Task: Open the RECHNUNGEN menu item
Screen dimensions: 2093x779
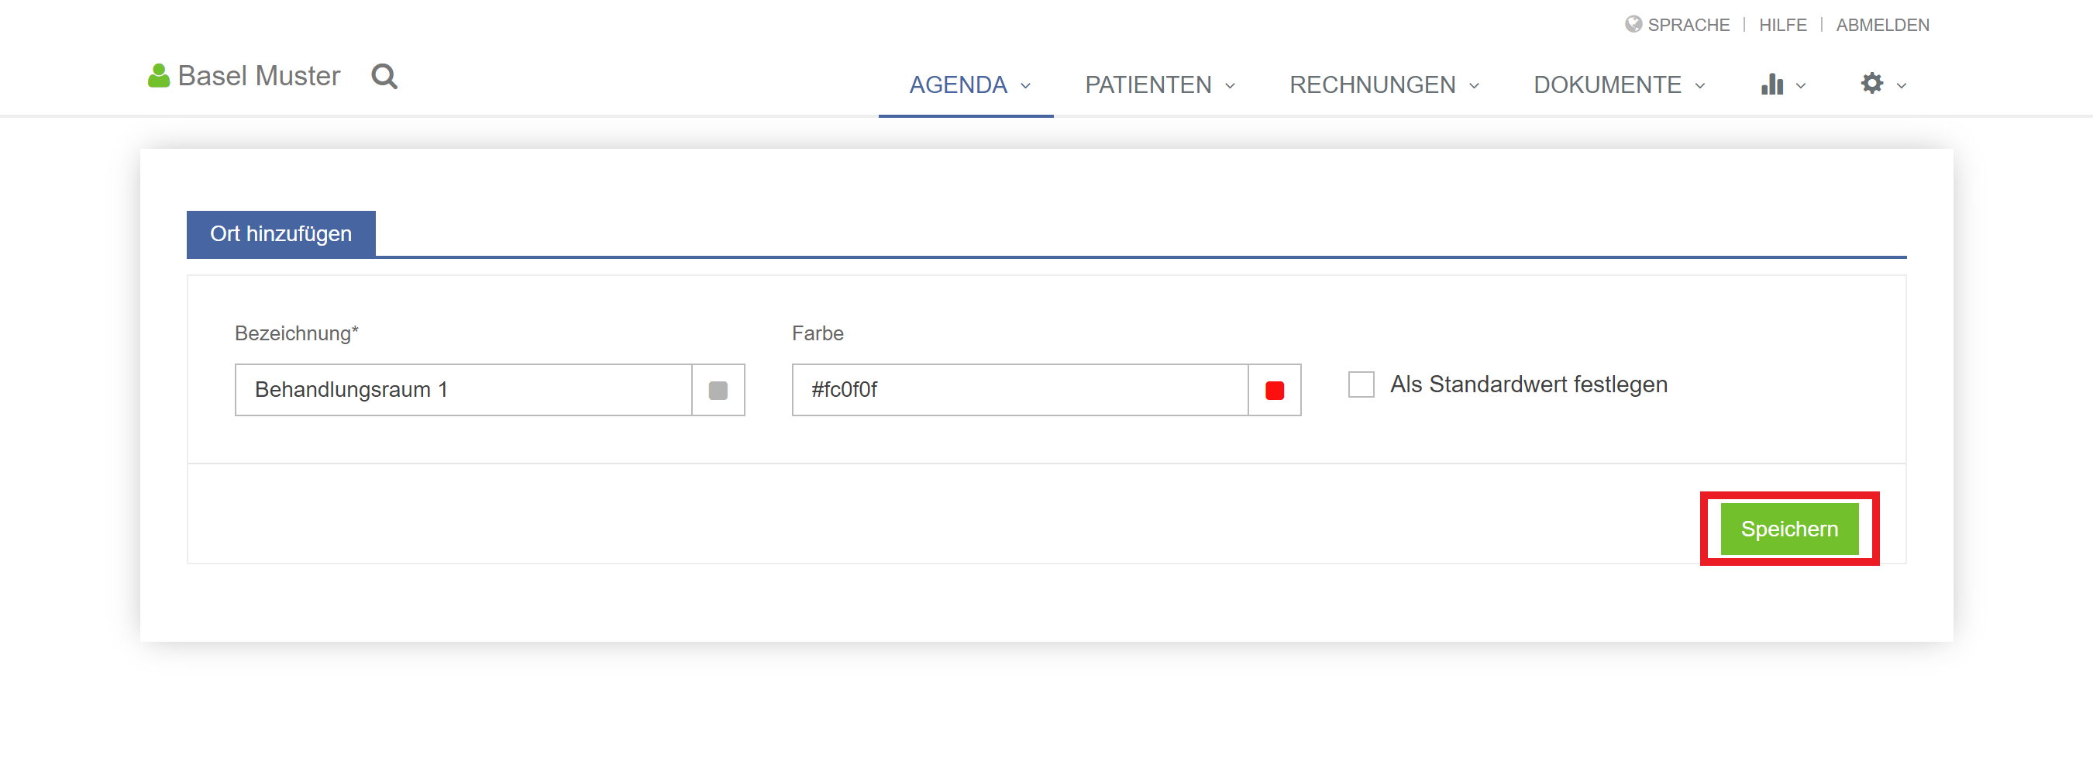Action: 1372,84
